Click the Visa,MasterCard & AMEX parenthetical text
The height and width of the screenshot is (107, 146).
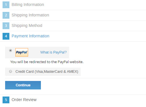[57, 72]
